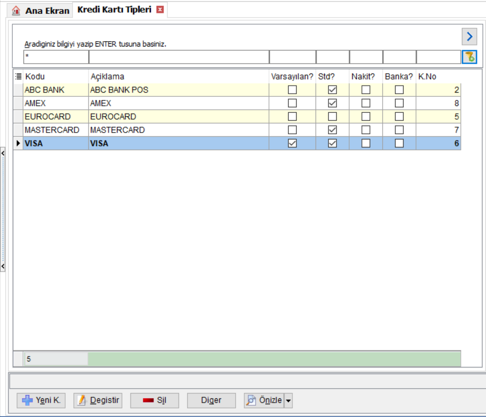The image size is (486, 417).
Task: Click the home icon on Ana Ekran tab
Action: click(16, 11)
